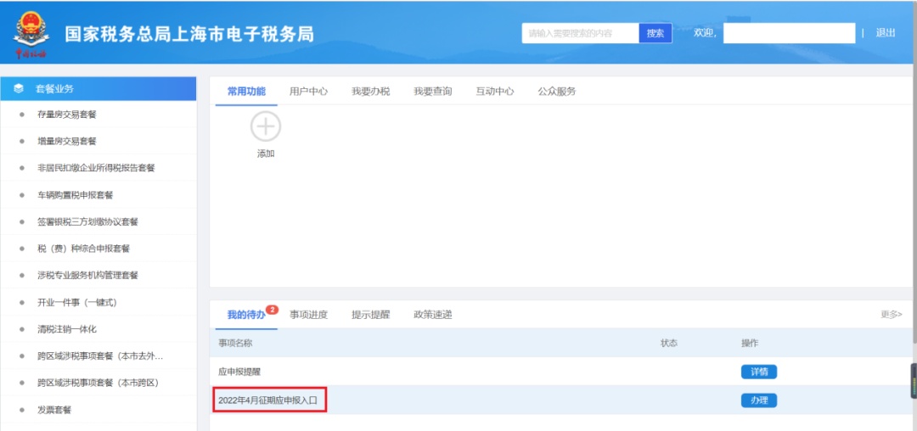917x431 pixels.
Task: Select the 我的待办 tab
Action: 246,315
